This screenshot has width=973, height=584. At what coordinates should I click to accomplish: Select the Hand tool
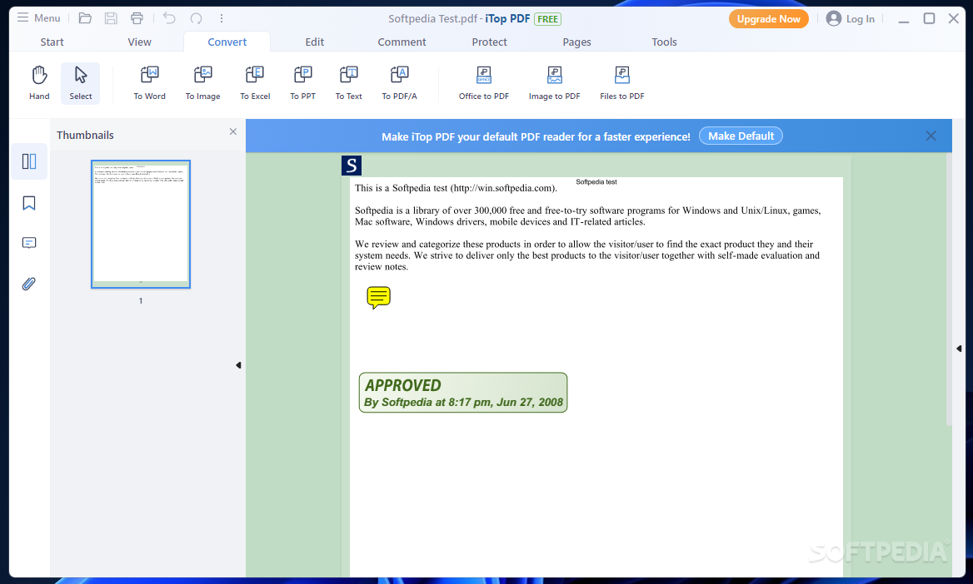pos(39,83)
